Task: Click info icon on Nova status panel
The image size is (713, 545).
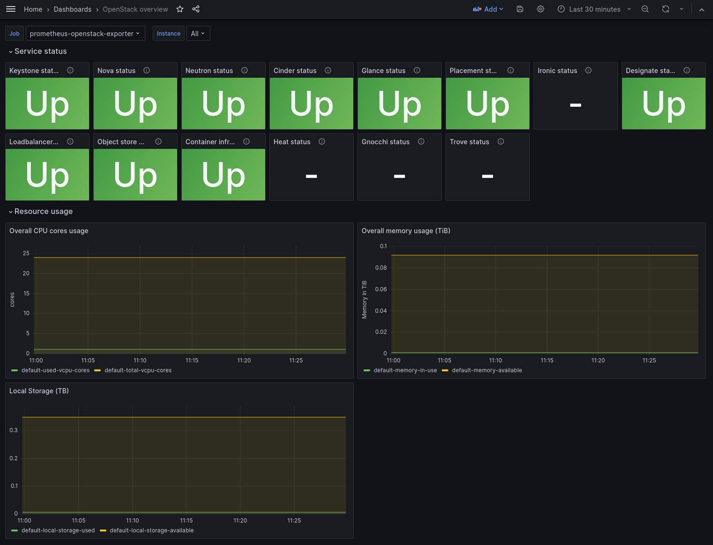Action: pyautogui.click(x=147, y=71)
